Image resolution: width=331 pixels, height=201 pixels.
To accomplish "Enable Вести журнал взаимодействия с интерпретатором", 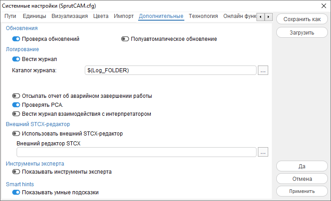I will 16,114.
